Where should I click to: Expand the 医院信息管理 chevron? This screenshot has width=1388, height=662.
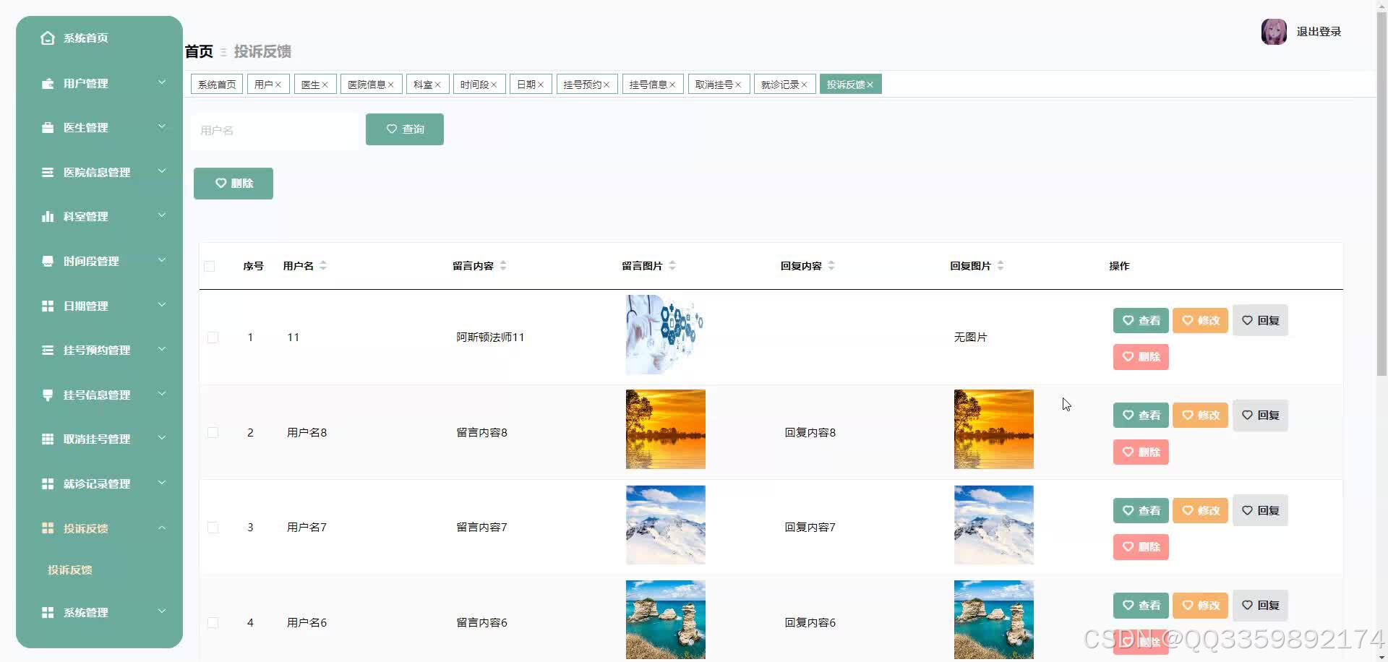(162, 171)
